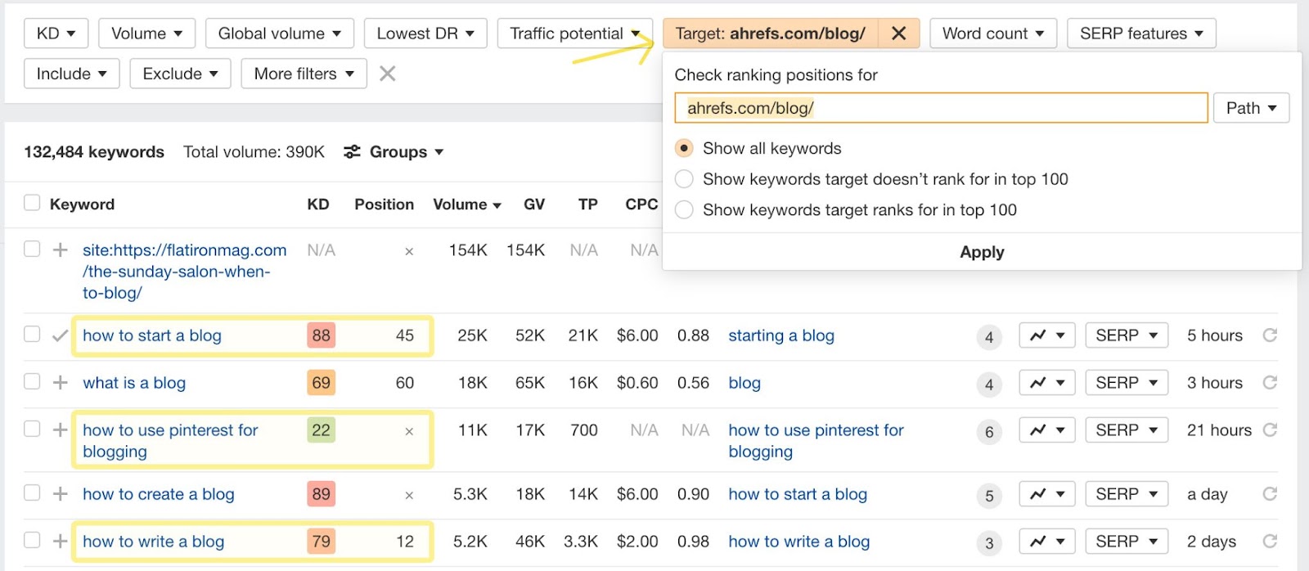Sort by the Position column header
This screenshot has width=1309, height=571.
384,205
